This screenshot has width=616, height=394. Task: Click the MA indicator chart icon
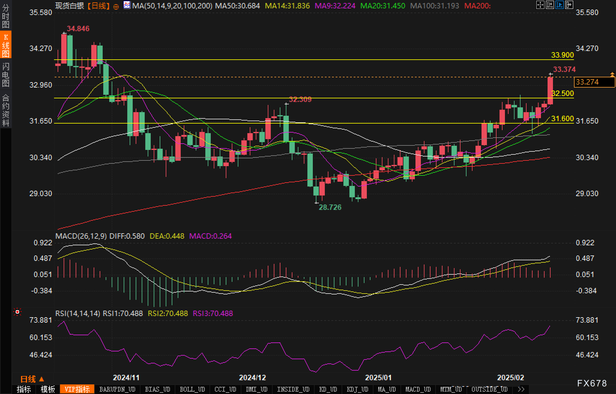127,5
